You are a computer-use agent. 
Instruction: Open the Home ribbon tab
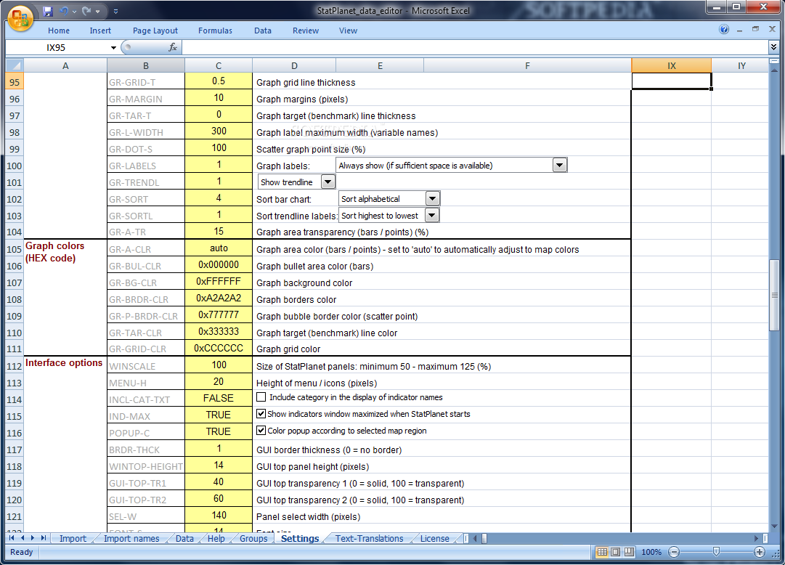tap(59, 31)
